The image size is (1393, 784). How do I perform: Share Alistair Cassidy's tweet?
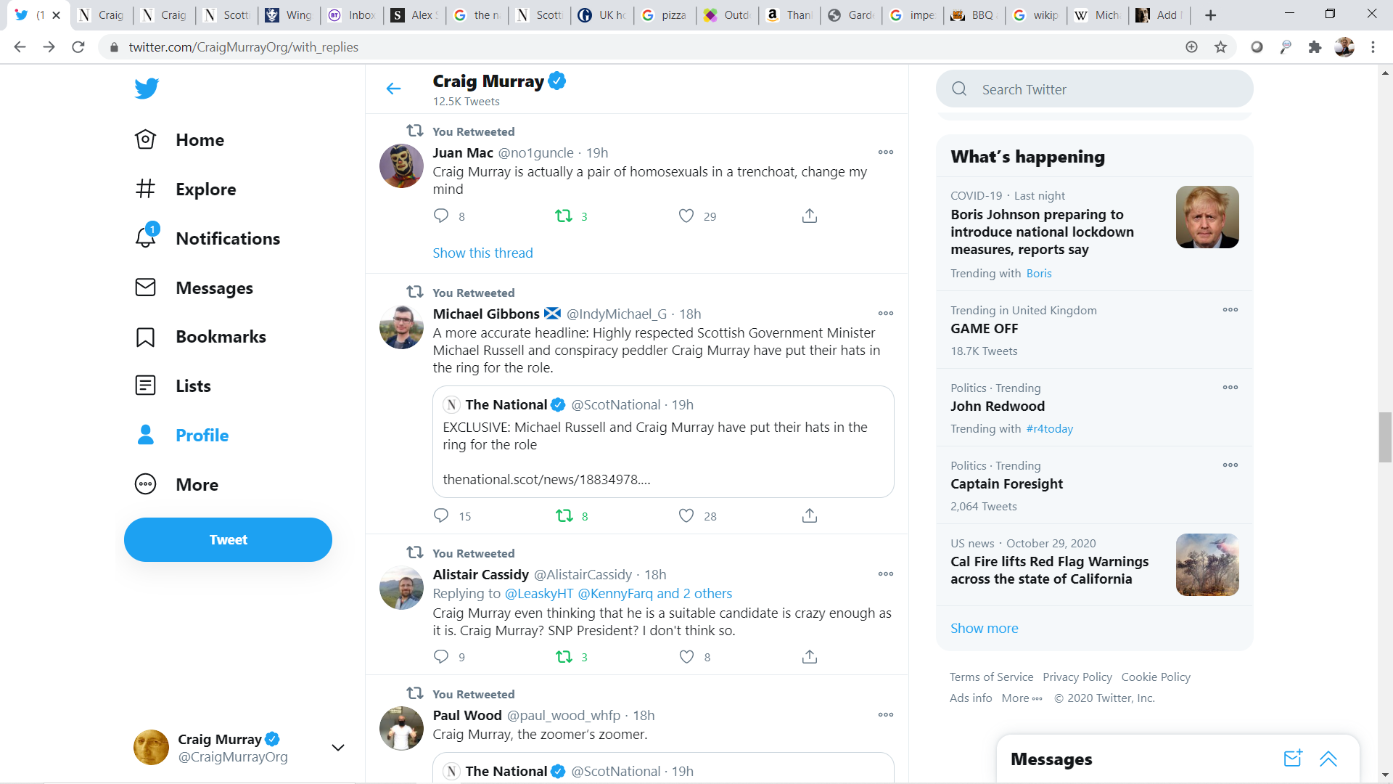tap(810, 656)
